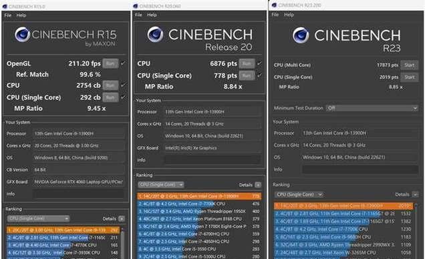Open Help menu in Cinebench R15 window
Screen dimensions: 425x259
click(x=21, y=15)
